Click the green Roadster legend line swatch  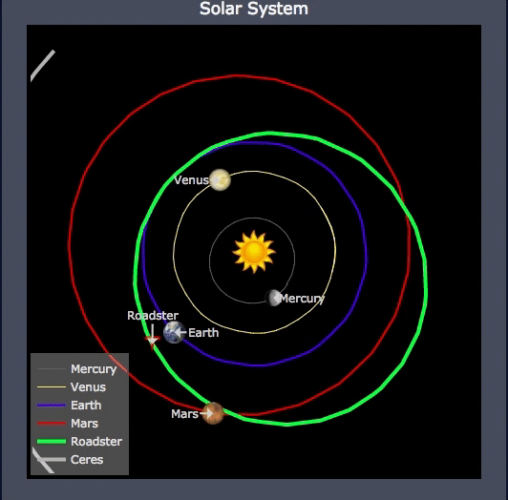pos(52,442)
